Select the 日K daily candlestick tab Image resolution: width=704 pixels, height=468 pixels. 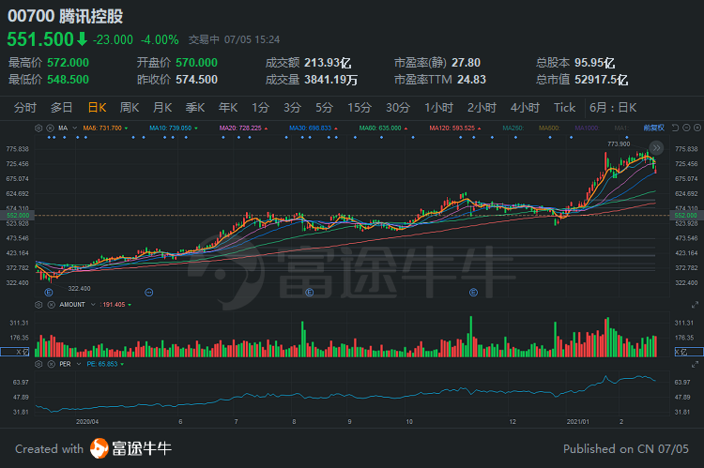pyautogui.click(x=97, y=108)
